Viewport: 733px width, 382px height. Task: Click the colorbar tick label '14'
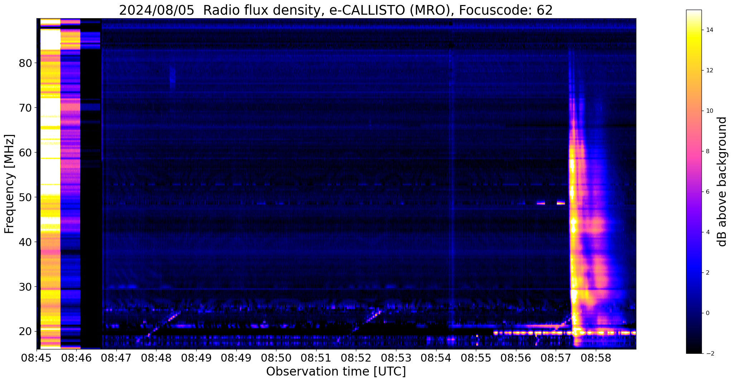tap(709, 30)
